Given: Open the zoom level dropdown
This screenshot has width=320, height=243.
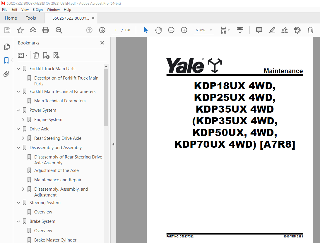Looking at the screenshot, I should [x=211, y=30].
